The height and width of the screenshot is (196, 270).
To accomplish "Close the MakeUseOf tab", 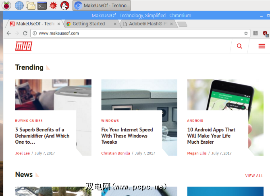I will coord(59,24).
